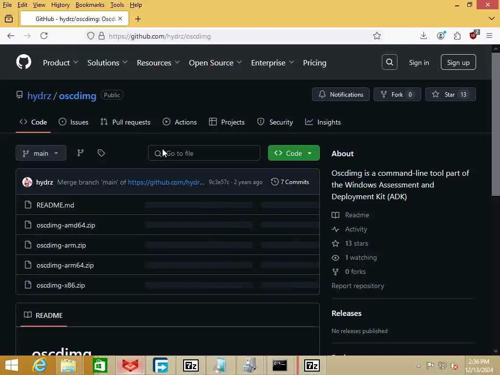Open File Explorer from the taskbar
This screenshot has width=500, height=375.
(68, 365)
